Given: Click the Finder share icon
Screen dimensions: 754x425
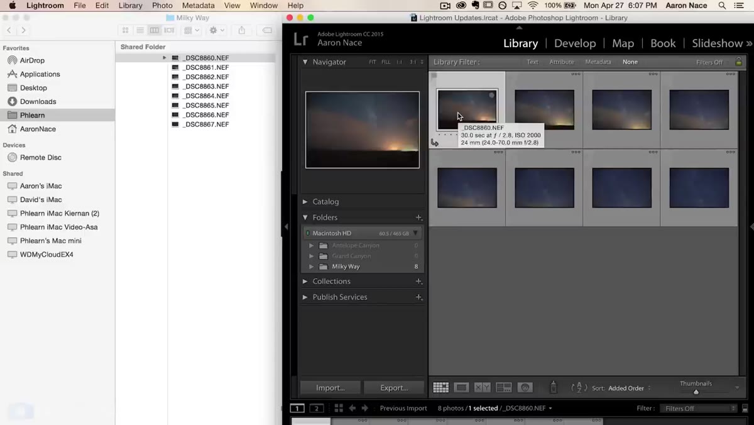Looking at the screenshot, I should pos(242,30).
